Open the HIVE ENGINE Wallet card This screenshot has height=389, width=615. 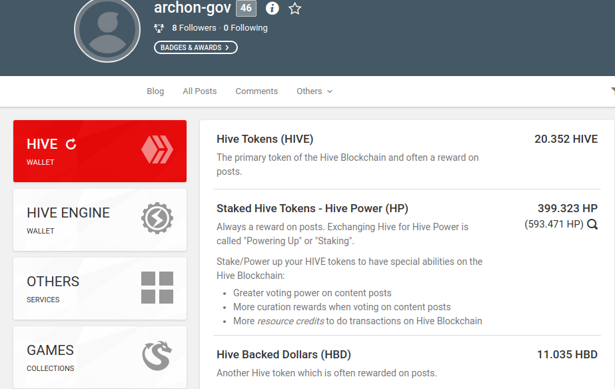pos(100,220)
